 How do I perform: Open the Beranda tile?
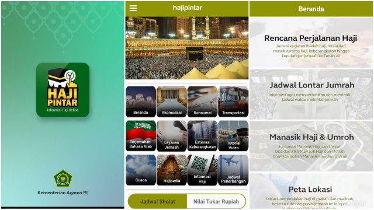[x=141, y=101]
